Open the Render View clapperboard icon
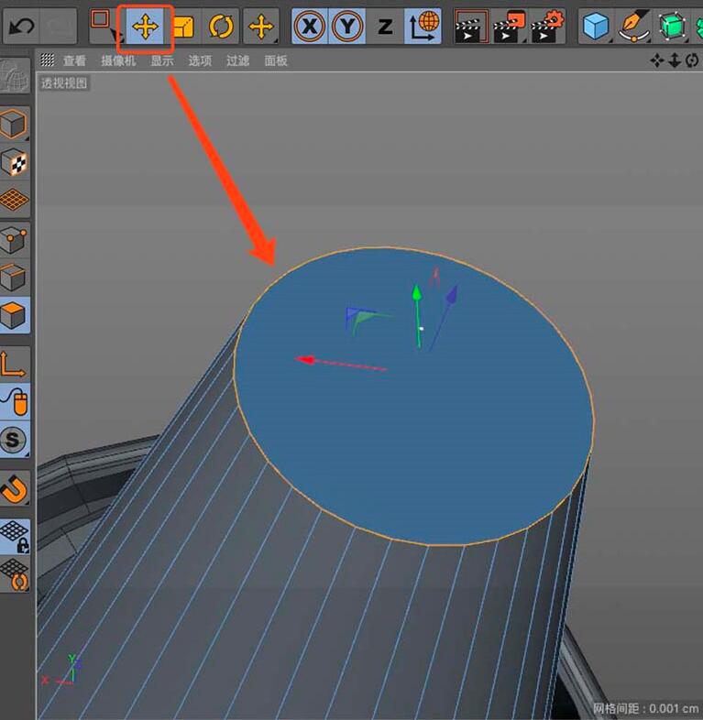 tap(471, 27)
